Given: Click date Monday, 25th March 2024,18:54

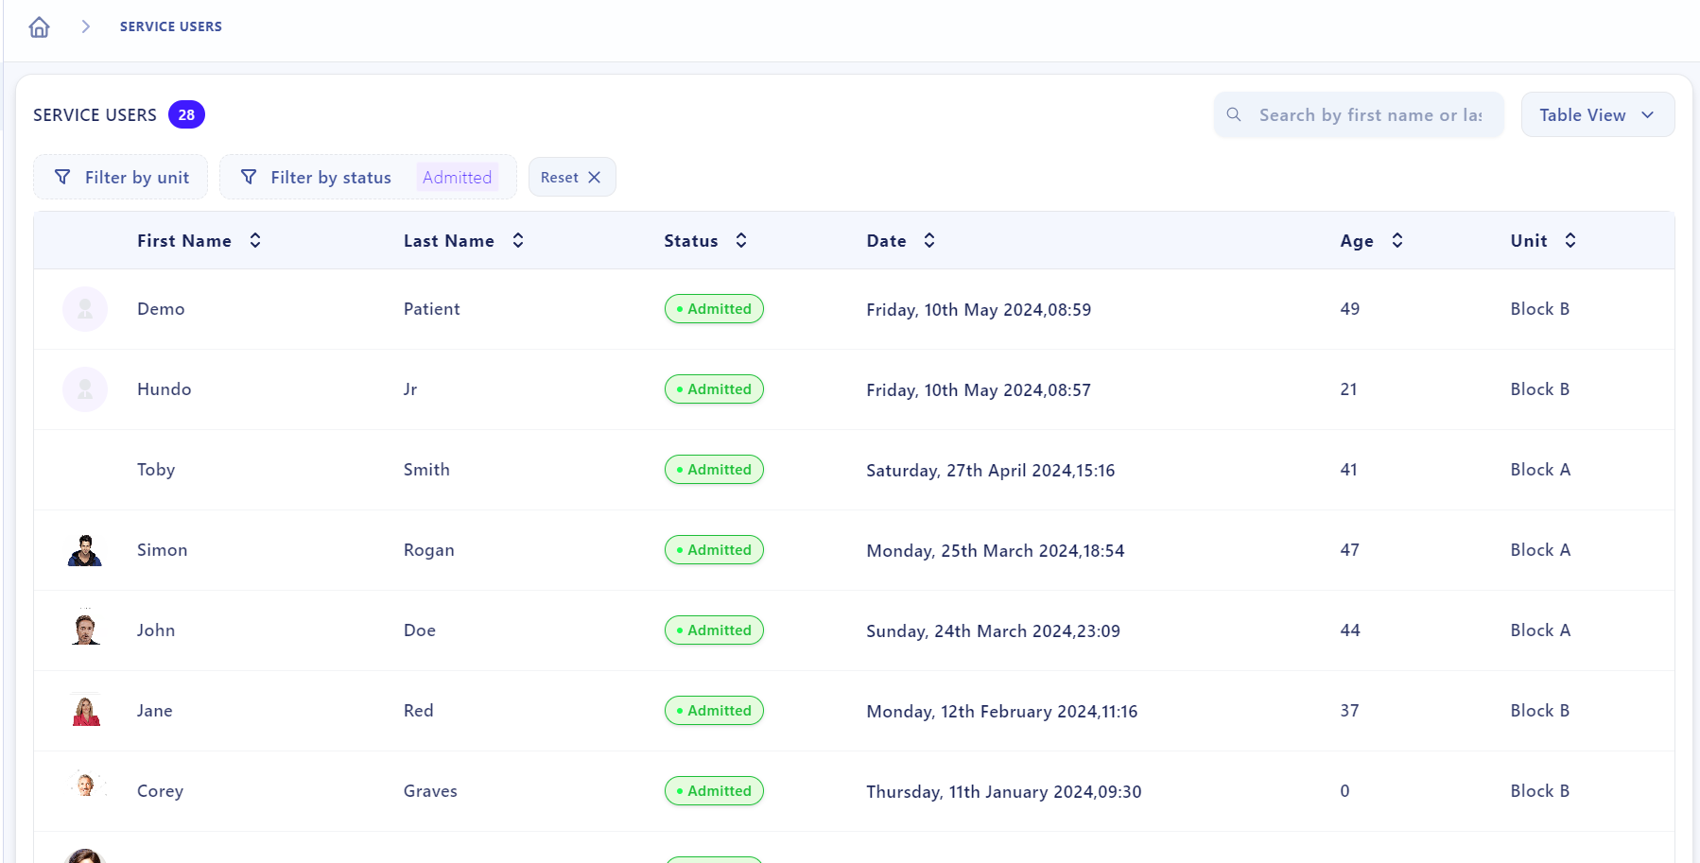Looking at the screenshot, I should coord(996,551).
